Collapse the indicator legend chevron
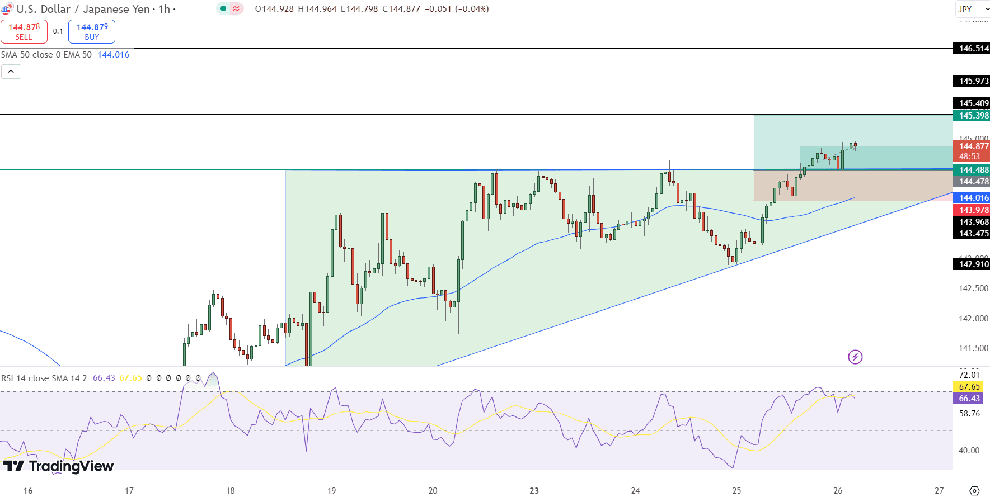Image resolution: width=990 pixels, height=497 pixels. pos(11,72)
